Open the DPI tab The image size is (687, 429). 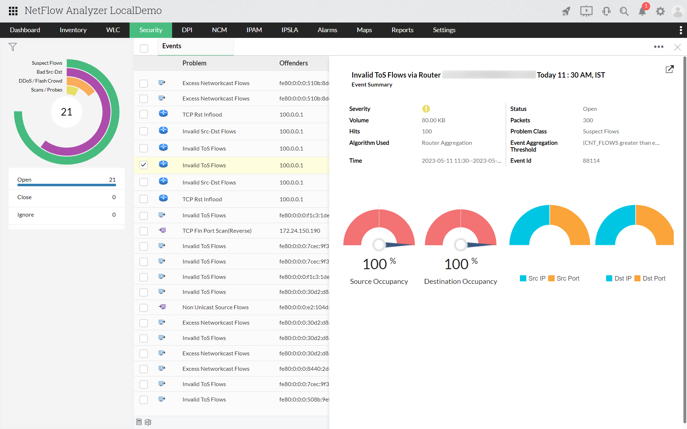pos(187,30)
